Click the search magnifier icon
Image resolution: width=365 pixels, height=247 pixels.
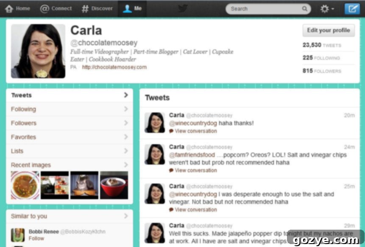point(305,9)
